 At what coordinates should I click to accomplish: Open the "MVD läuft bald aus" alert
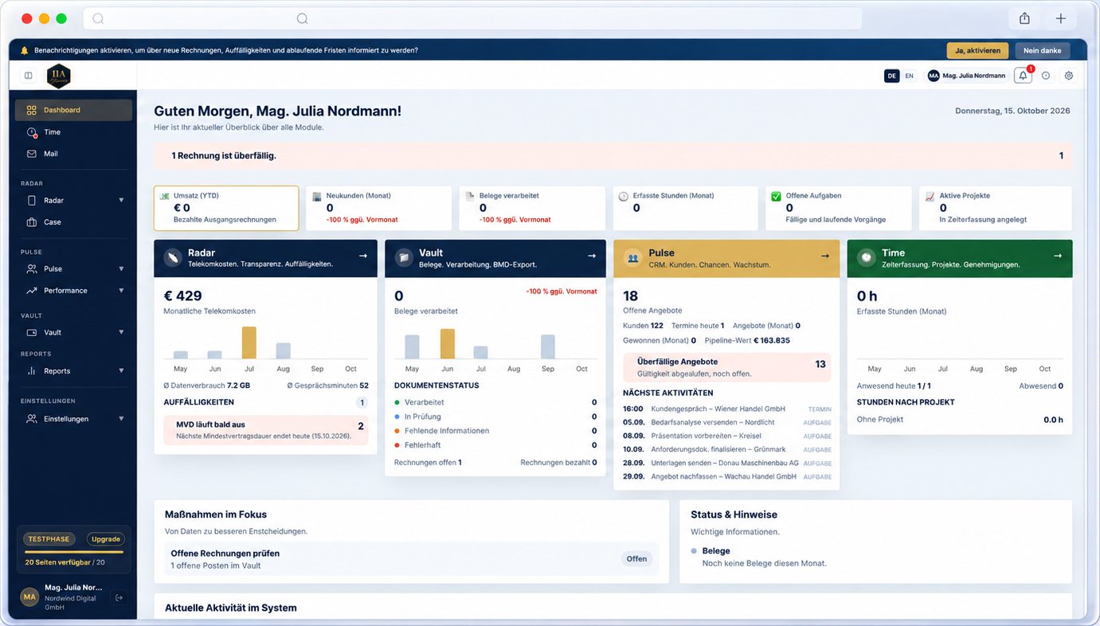coord(266,430)
